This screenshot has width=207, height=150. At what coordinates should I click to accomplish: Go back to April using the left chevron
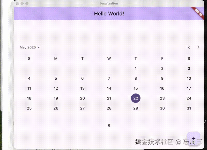coord(189,47)
